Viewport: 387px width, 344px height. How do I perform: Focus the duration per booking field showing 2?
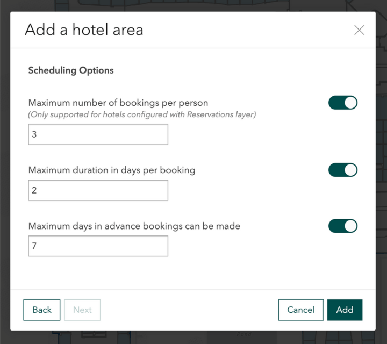pyautogui.click(x=98, y=190)
